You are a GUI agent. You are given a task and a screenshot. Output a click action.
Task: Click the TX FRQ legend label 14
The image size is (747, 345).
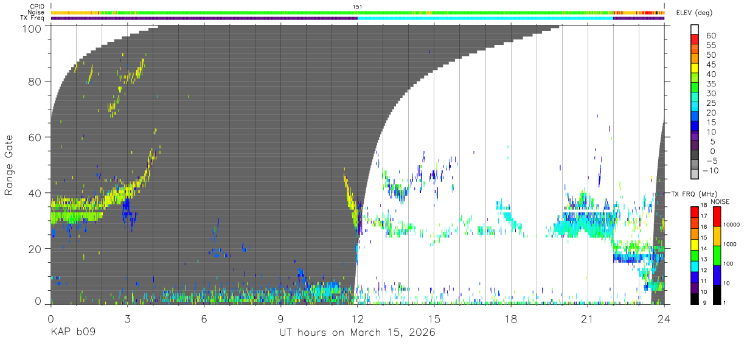tap(703, 249)
